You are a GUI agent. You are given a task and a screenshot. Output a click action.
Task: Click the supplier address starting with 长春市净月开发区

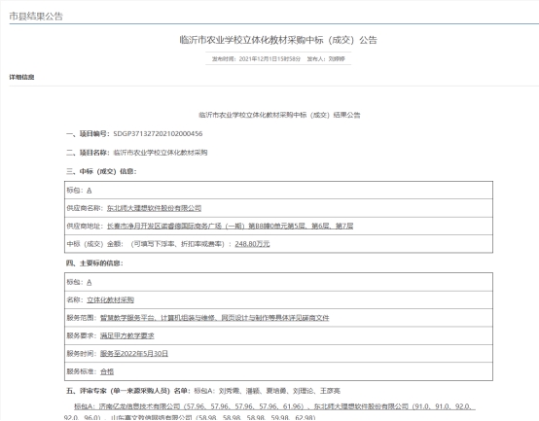pos(230,226)
